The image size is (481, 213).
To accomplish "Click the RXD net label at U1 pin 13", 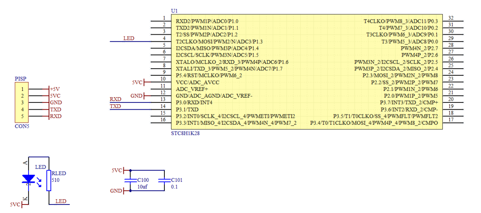I will click(x=116, y=99).
